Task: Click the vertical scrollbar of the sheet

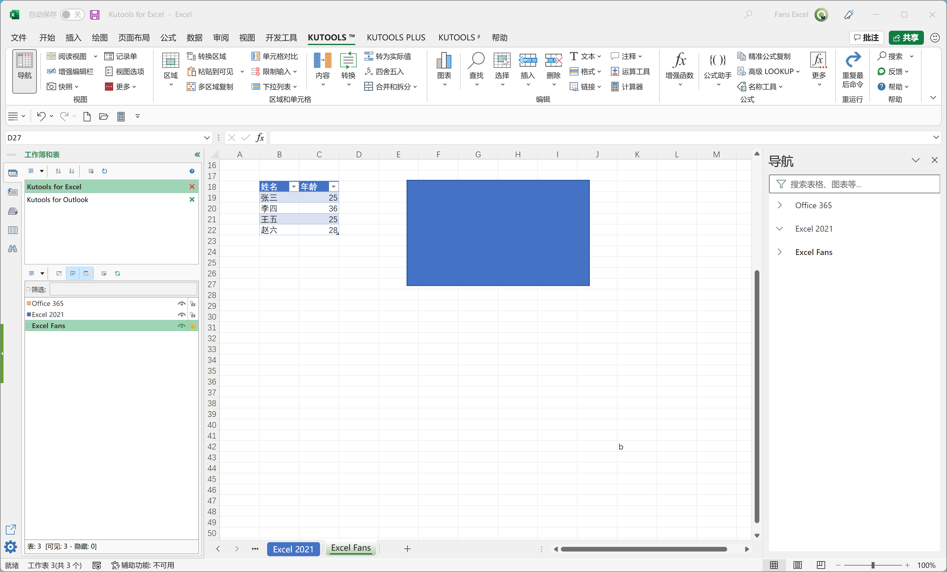Action: pyautogui.click(x=757, y=396)
